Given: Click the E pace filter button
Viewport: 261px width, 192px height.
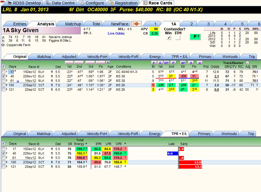Looking at the screenshot, I should point(160,63).
